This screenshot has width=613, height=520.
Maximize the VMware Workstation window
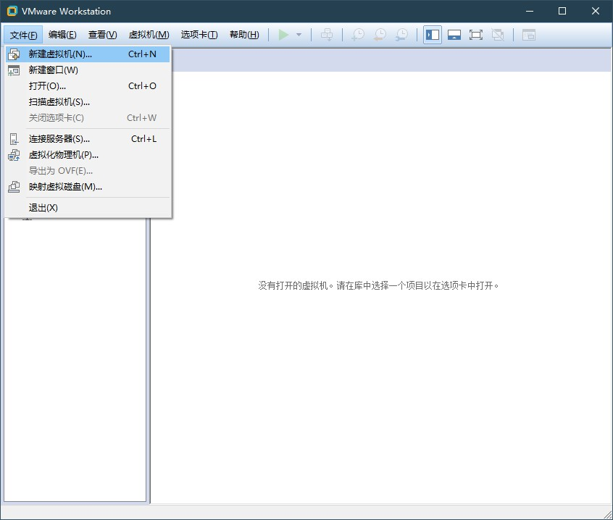[562, 11]
